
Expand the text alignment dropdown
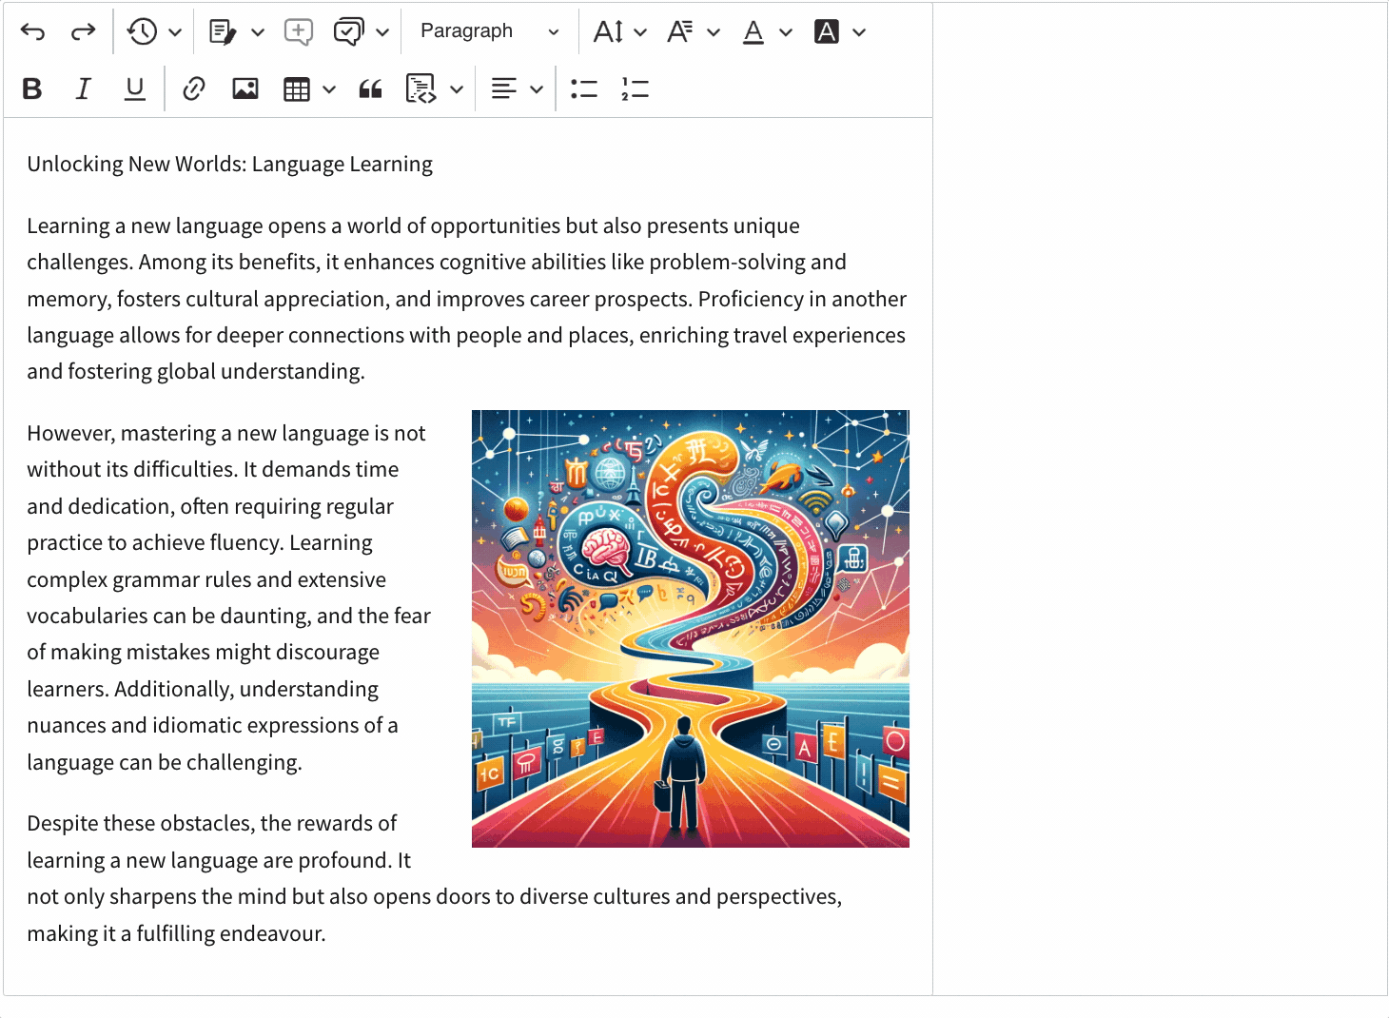pos(517,89)
